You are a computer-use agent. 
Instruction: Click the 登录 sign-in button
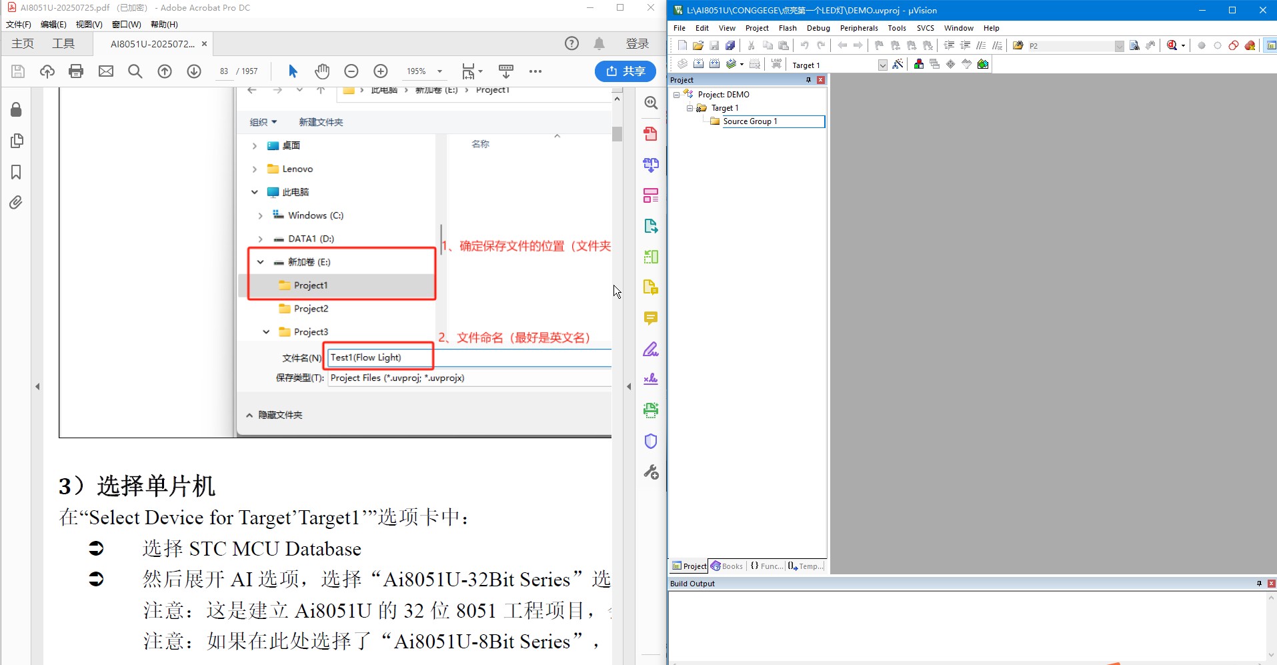click(x=637, y=43)
